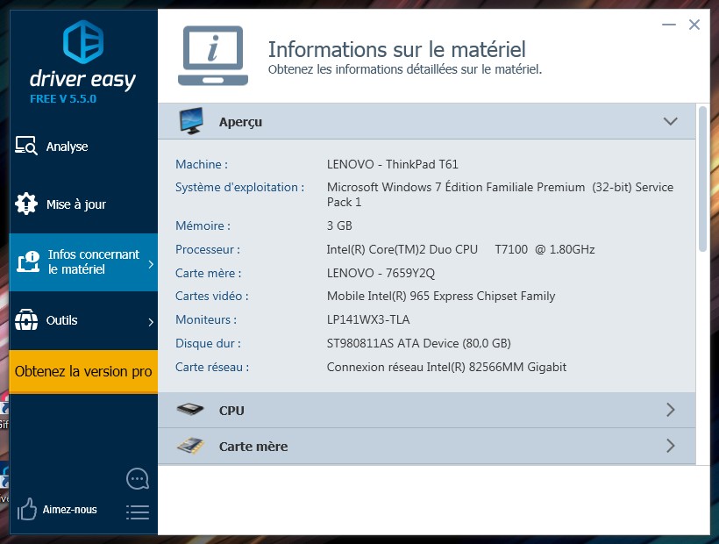Click the '3 GB' memory value
The width and height of the screenshot is (719, 544).
pos(339,225)
